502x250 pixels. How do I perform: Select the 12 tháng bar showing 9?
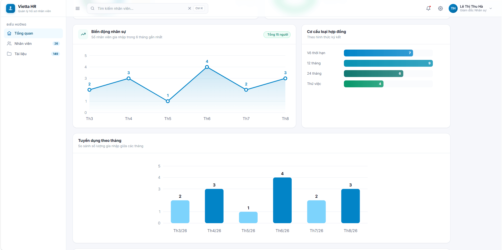388,63
